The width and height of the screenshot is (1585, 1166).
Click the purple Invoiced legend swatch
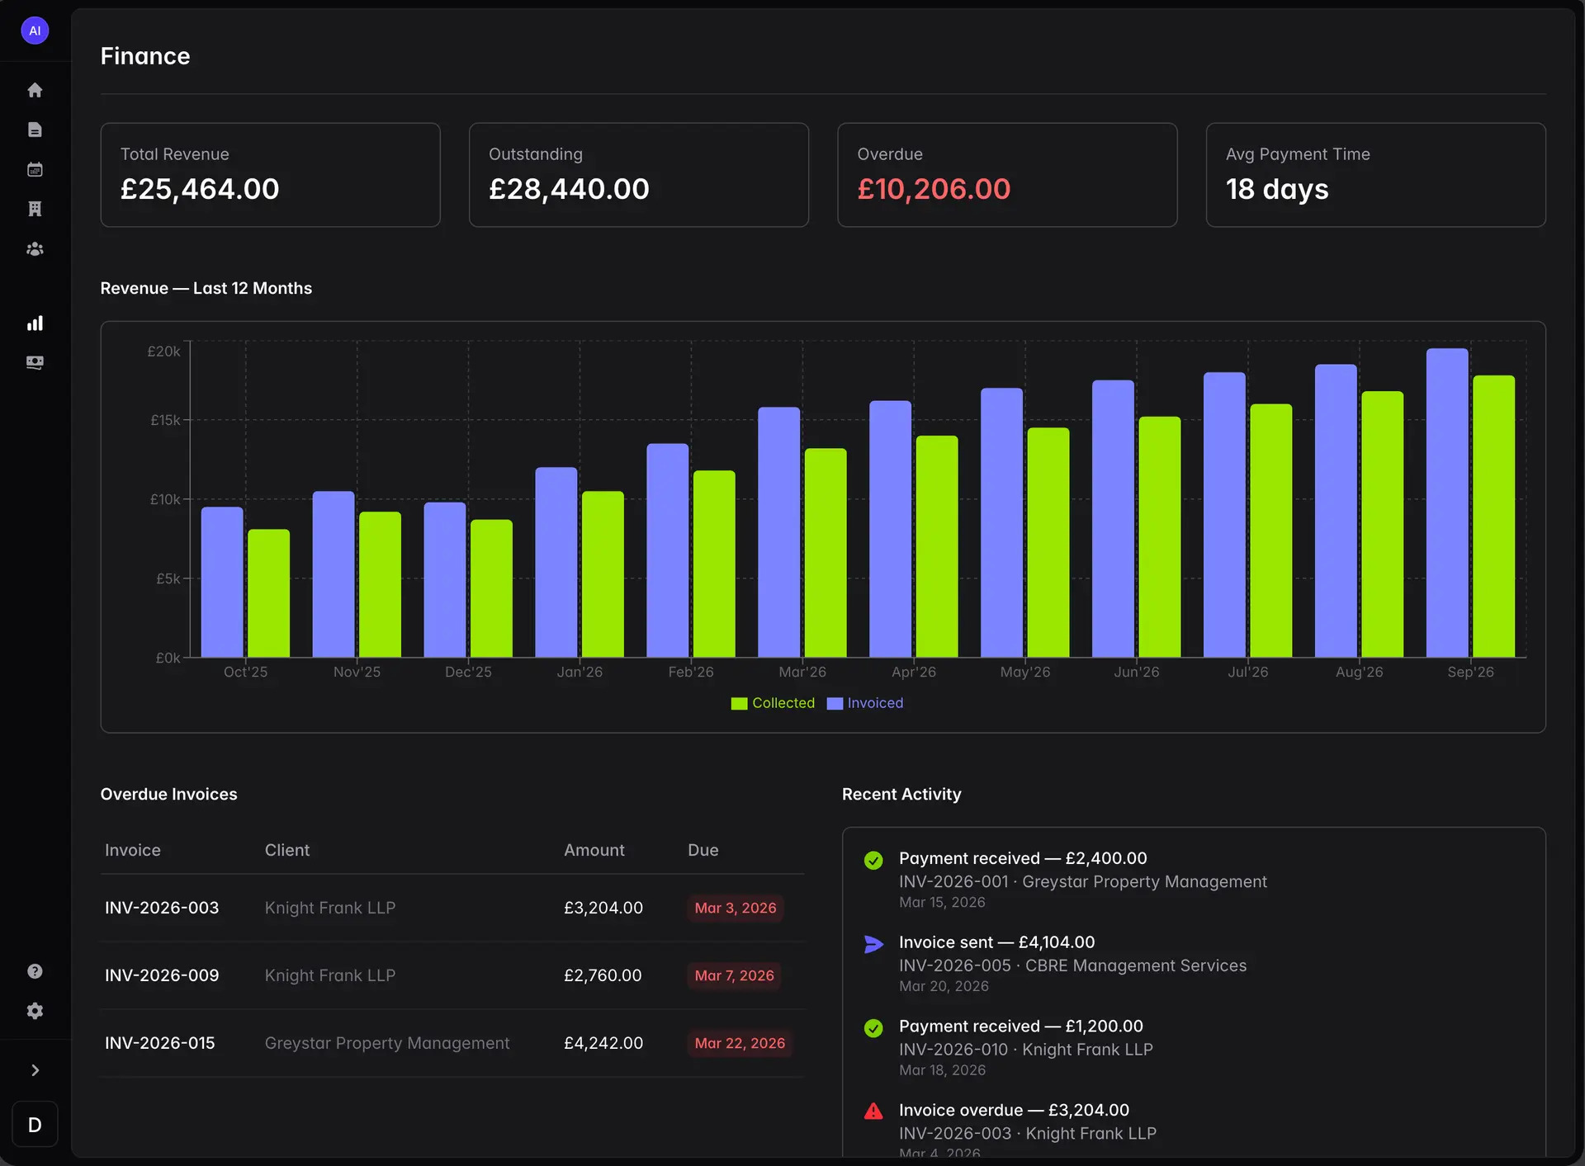[x=835, y=704]
